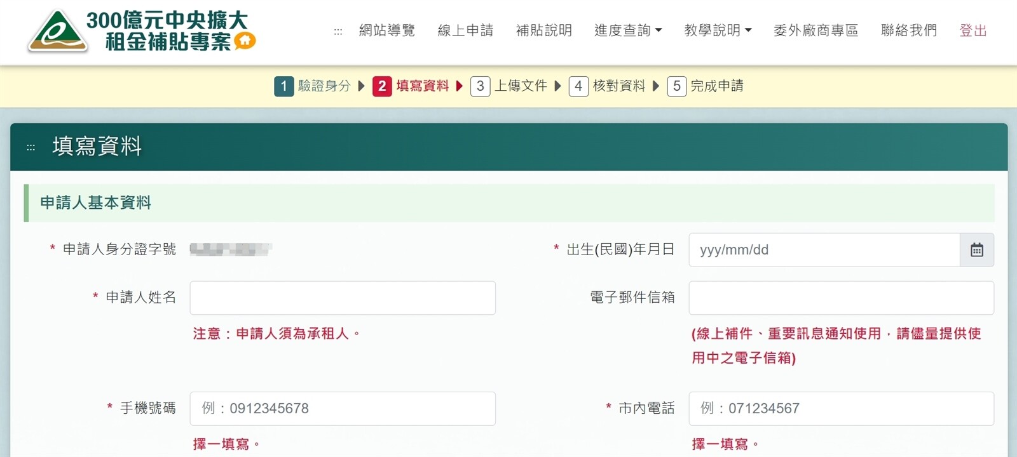Click the 登出 logout link
1017x457 pixels.
(x=973, y=30)
